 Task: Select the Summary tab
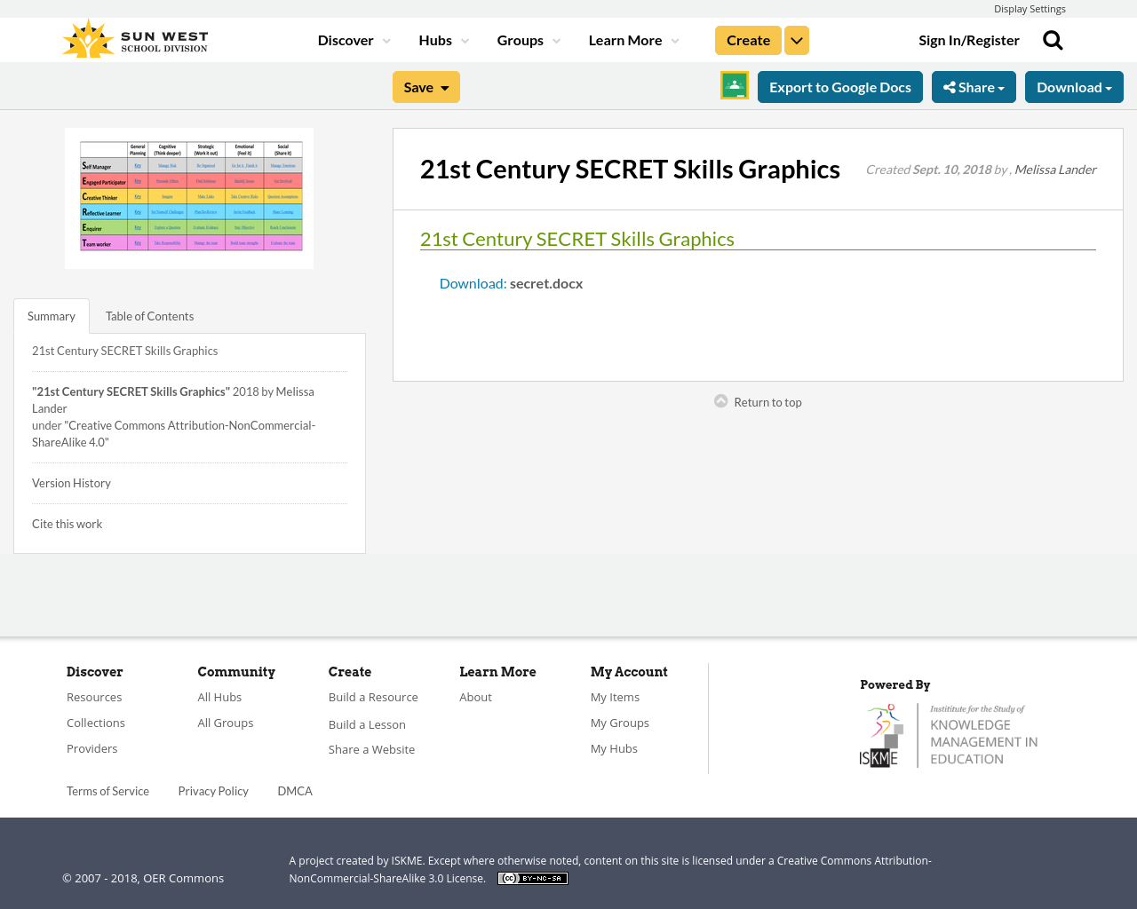[x=51, y=315]
